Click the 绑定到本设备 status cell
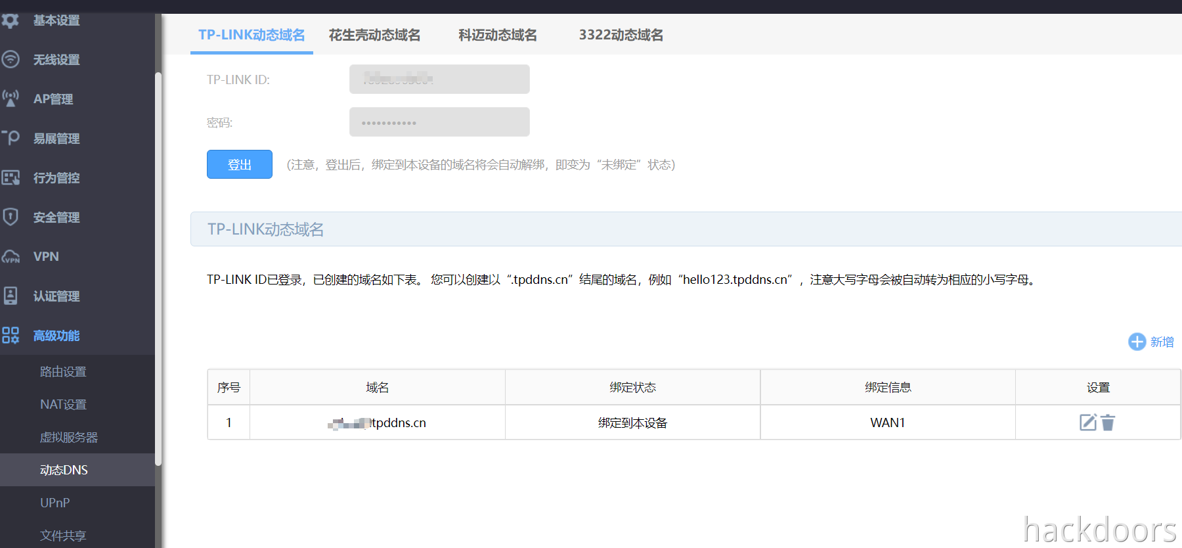The height and width of the screenshot is (548, 1182). point(633,422)
